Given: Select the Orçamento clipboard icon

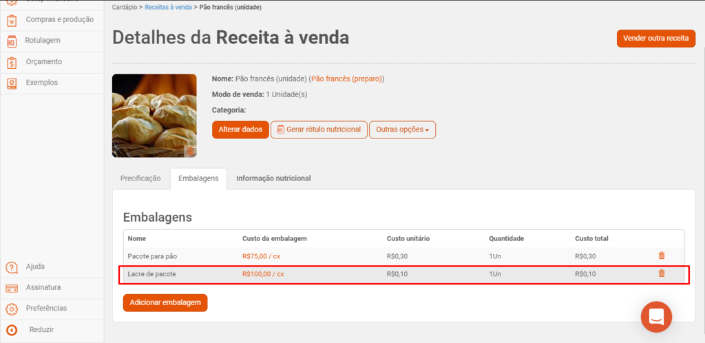Looking at the screenshot, I should coord(12,63).
